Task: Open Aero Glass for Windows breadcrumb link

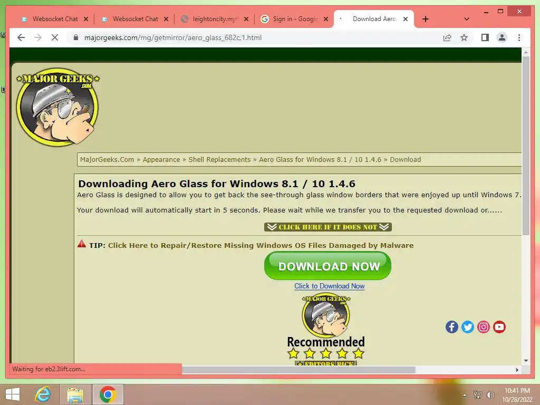Action: (x=320, y=159)
